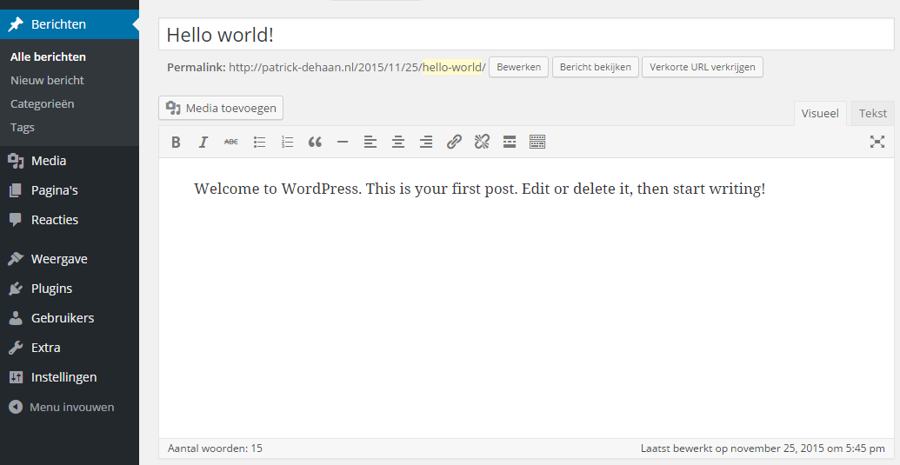Click the insert/edit link icon

coord(454,143)
